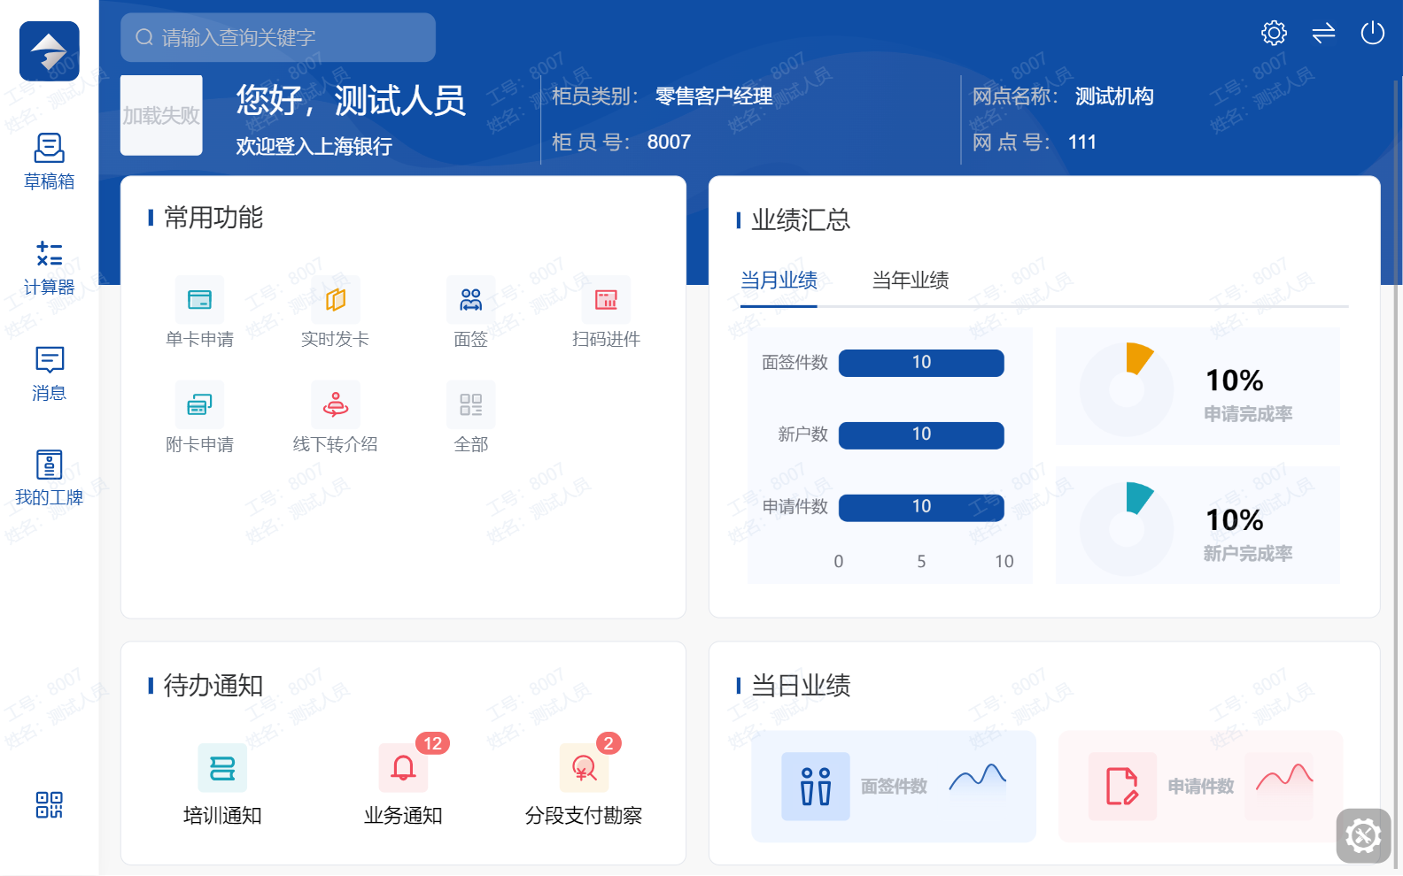Click the 面签件数 trend line

[x=978, y=778]
